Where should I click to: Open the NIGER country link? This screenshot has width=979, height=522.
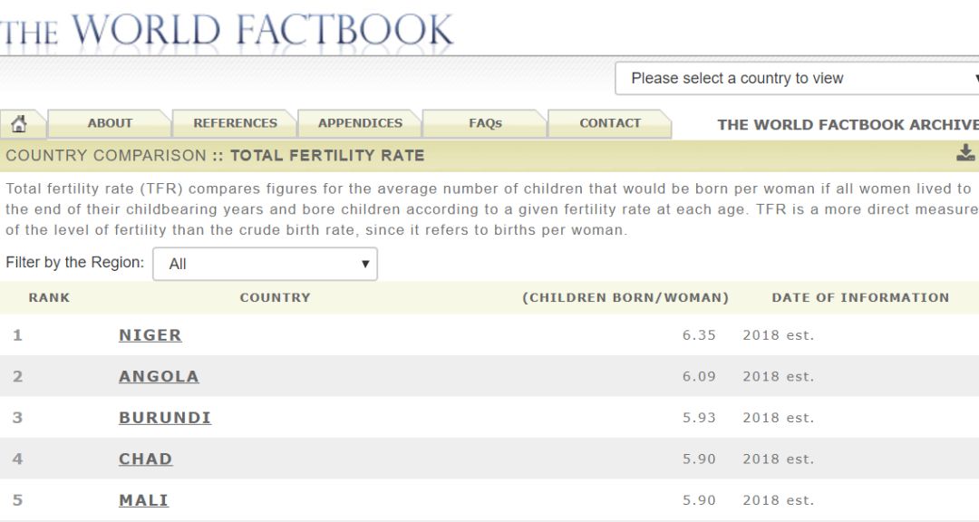[150, 335]
